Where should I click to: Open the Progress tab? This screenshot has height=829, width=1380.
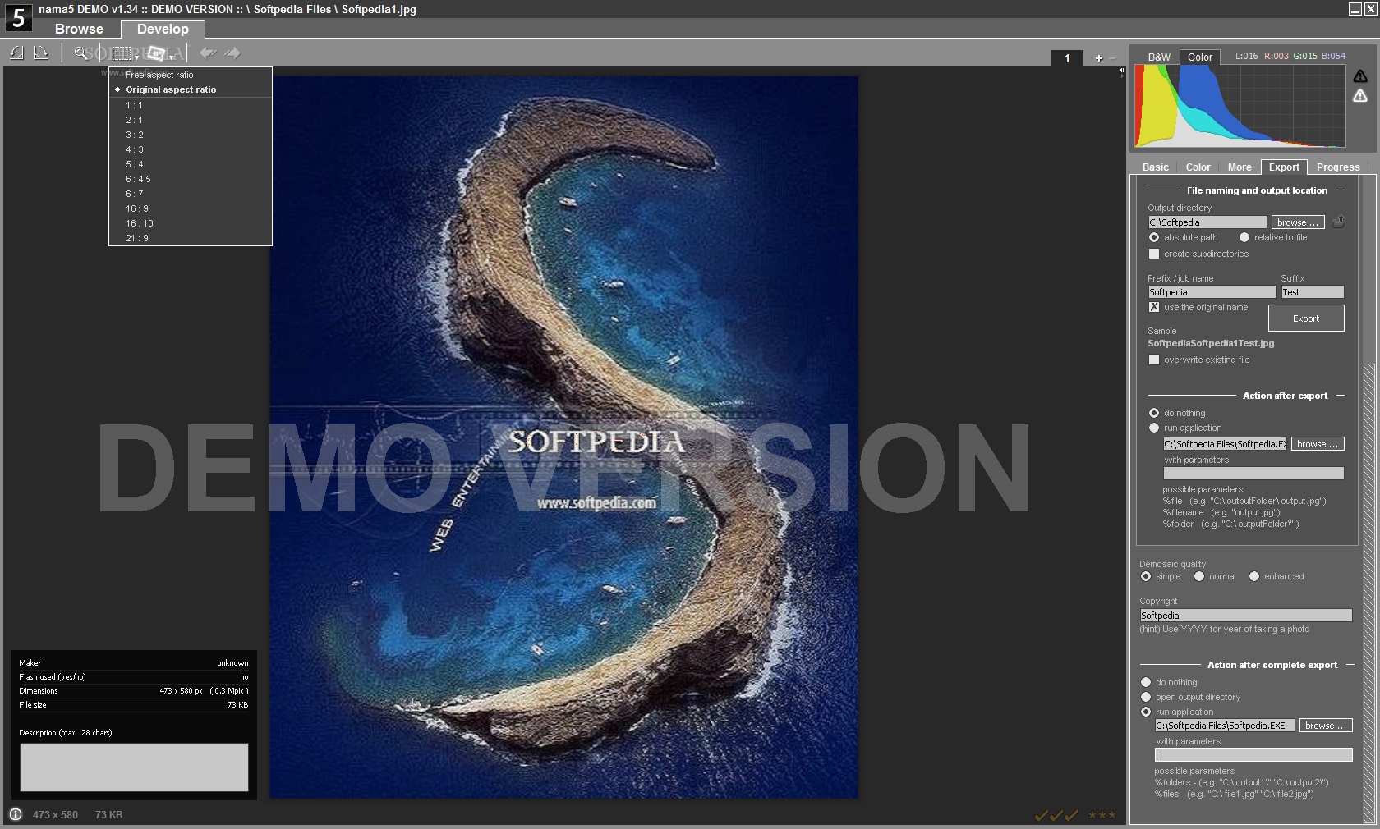[x=1338, y=167]
